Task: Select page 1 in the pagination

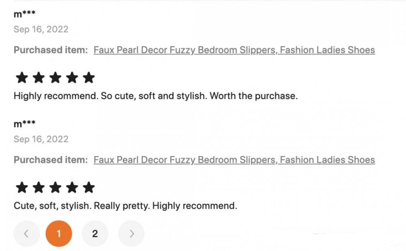Action: pyautogui.click(x=59, y=234)
